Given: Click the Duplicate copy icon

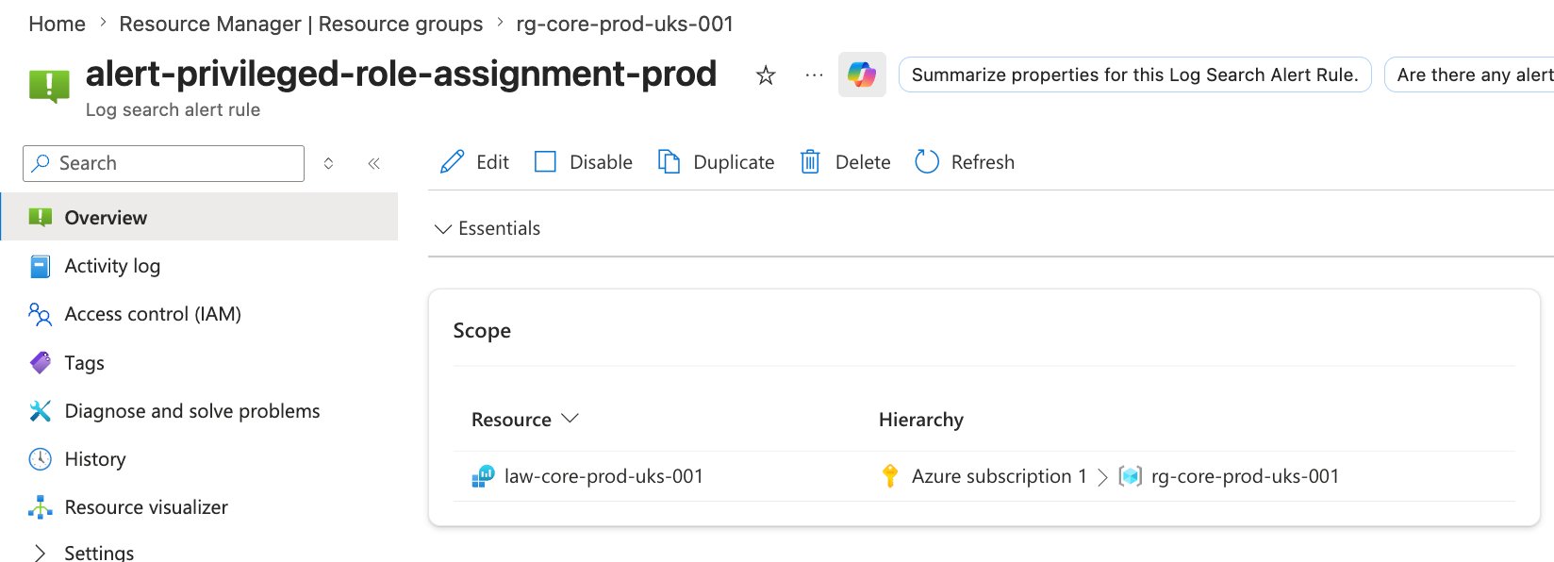Looking at the screenshot, I should (x=669, y=162).
